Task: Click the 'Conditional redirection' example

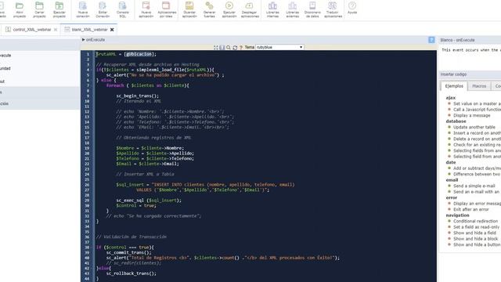Action: coord(475,221)
